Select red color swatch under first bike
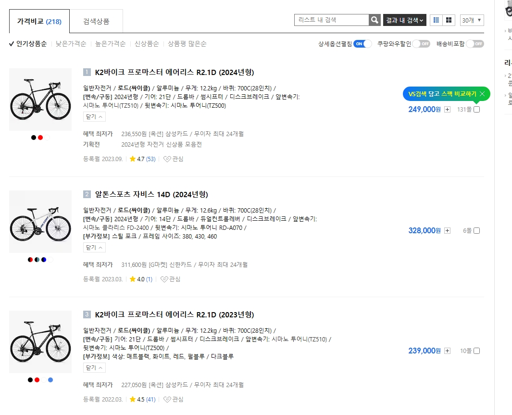This screenshot has width=512, height=415. point(40,138)
